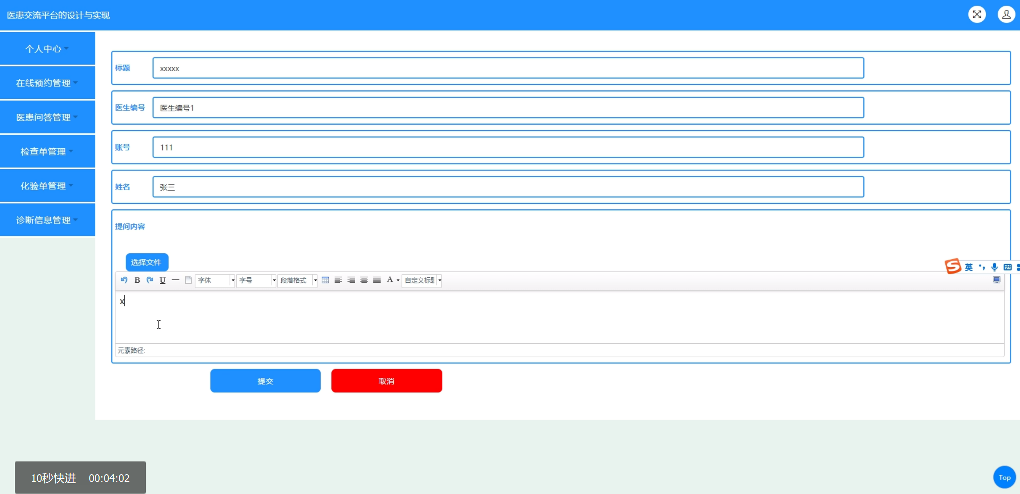Click the fullscreen expand icon in the header

977,14
